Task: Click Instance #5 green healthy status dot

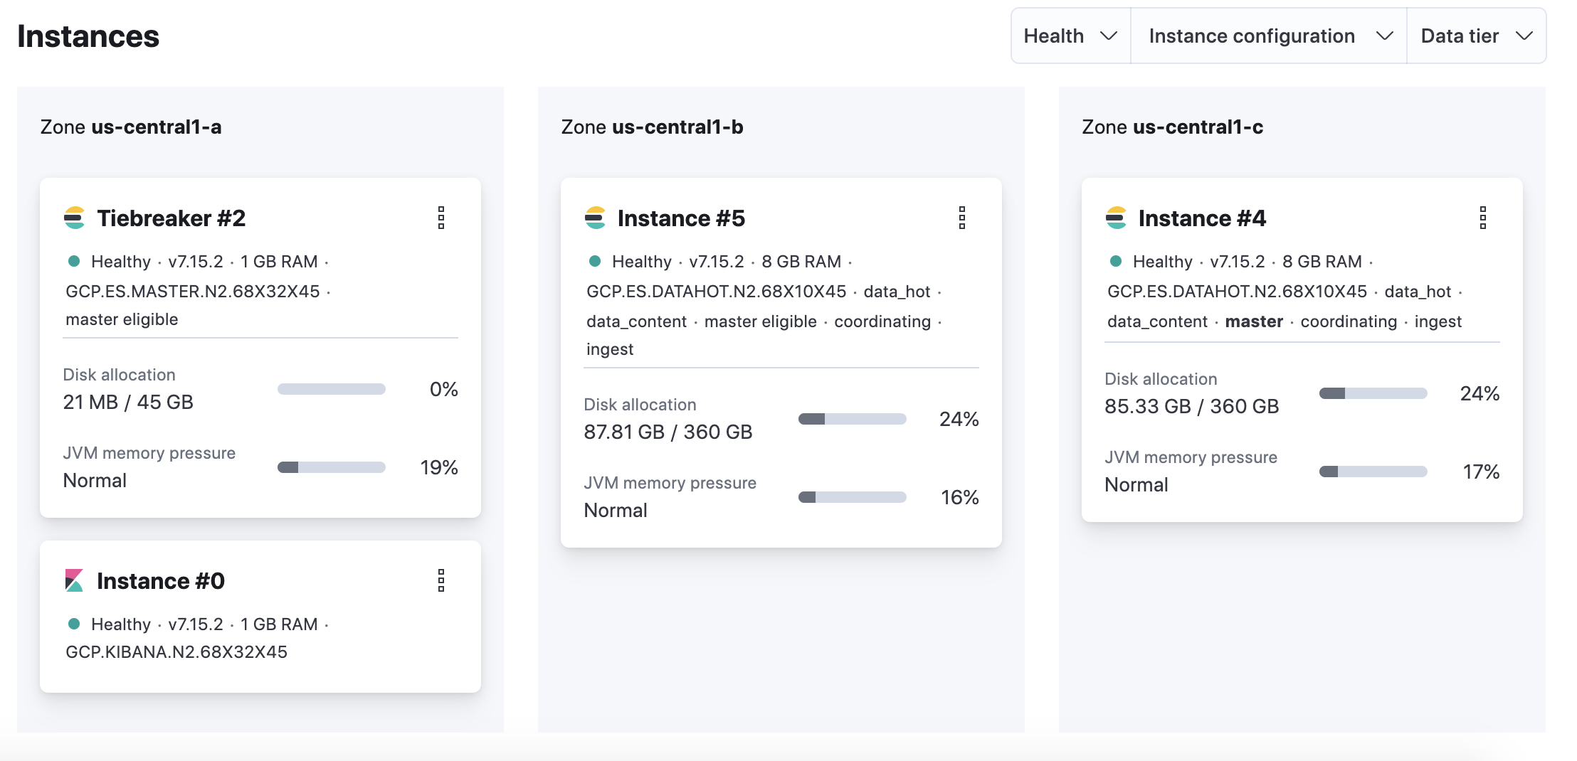Action: (x=595, y=261)
